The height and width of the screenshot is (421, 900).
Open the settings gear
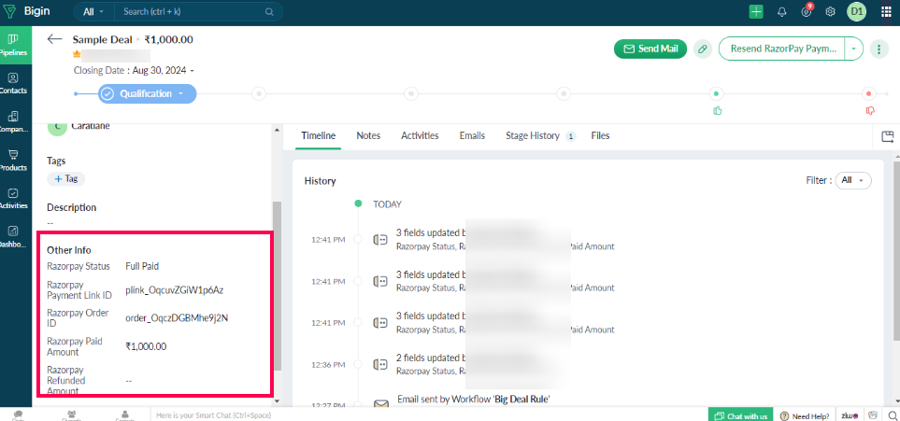pyautogui.click(x=830, y=11)
